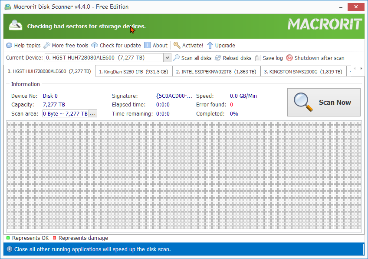Show next tabs with the right tab arrow
Image resolution: width=368 pixels, height=259 pixels.
pos(361,69)
